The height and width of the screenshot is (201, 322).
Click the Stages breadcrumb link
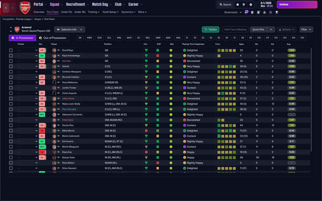pyautogui.click(x=38, y=19)
